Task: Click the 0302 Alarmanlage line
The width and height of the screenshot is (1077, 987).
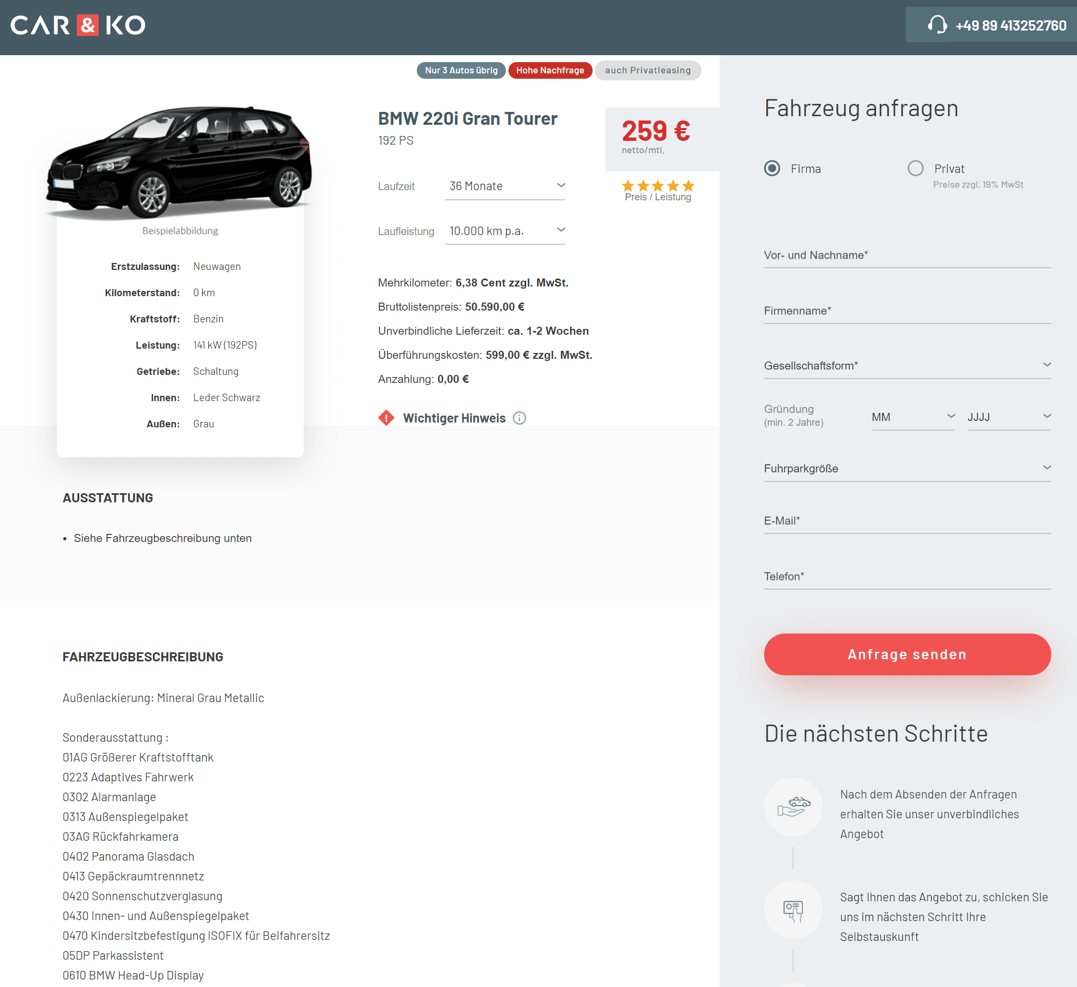Action: (109, 797)
